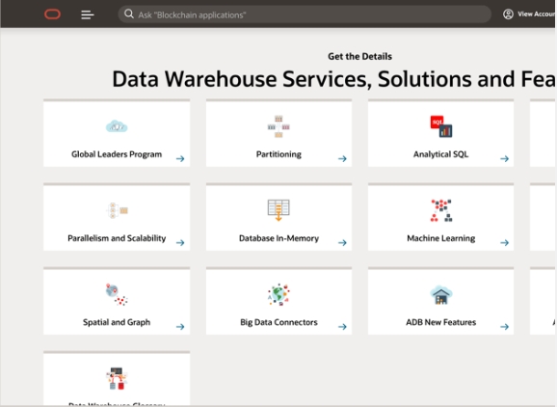Click the View Account user icon

pyautogui.click(x=508, y=14)
